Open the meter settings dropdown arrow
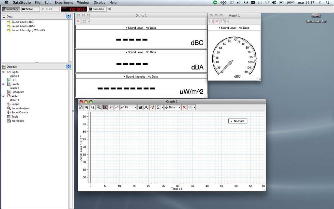This screenshot has width=334, height=209. point(227,21)
